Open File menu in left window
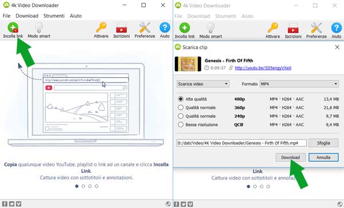Image resolution: width=344 pixels, height=208 pixels. point(6,16)
